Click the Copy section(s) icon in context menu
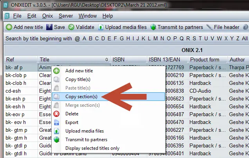The width and height of the screenshot is (249, 158). coord(56,97)
